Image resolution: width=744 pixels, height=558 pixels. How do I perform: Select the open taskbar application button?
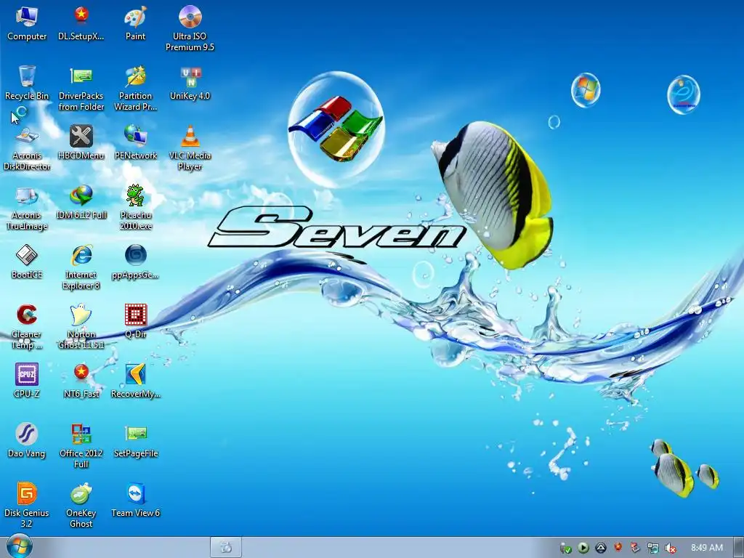click(x=226, y=548)
